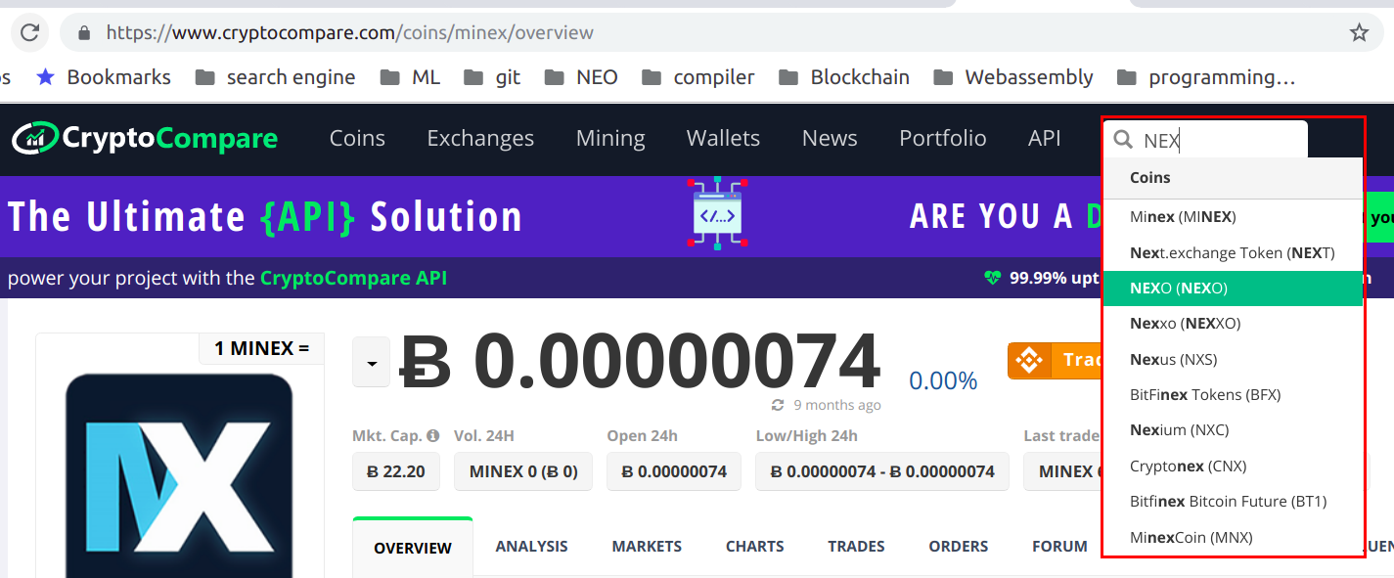Viewport: 1394px width, 578px height.
Task: View site security lock icon
Action: [x=84, y=32]
